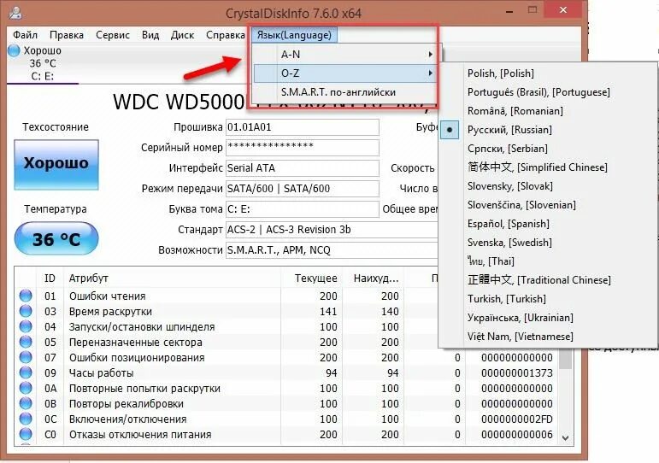Choose Polish language

click(x=549, y=73)
